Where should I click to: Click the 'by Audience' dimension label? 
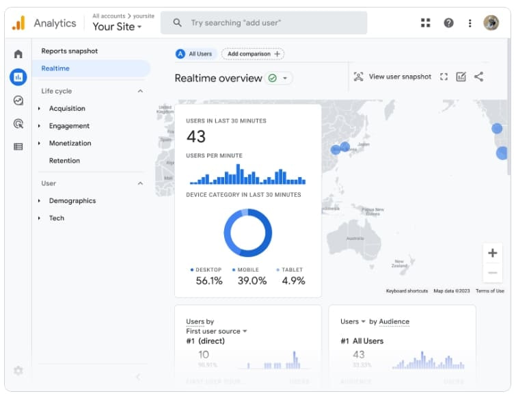pyautogui.click(x=390, y=321)
